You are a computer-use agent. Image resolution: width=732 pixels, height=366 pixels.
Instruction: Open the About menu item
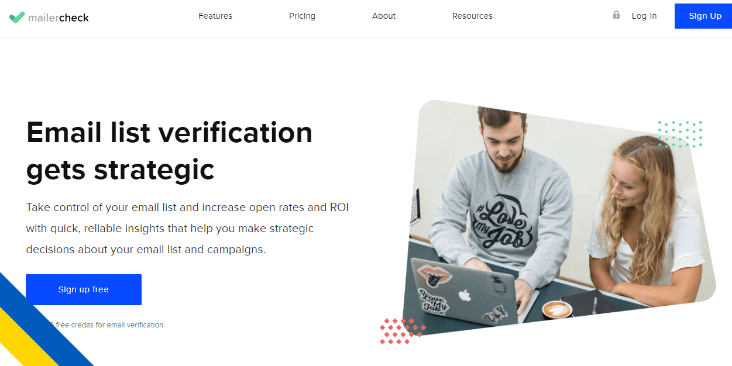384,16
